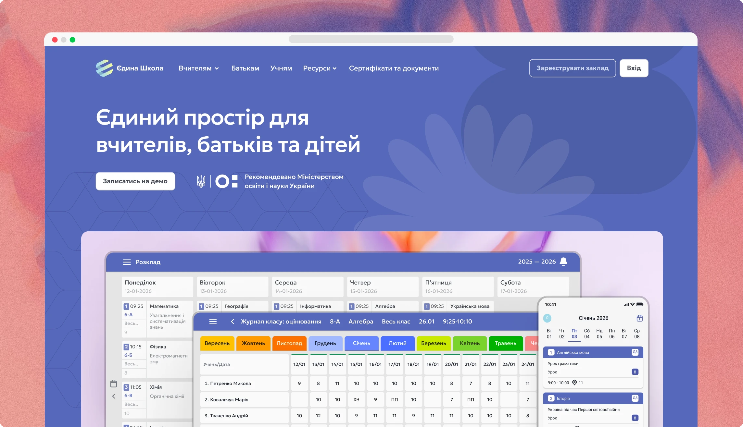
Task: Click student row 1. Петренко Микола
Action: [244, 384]
